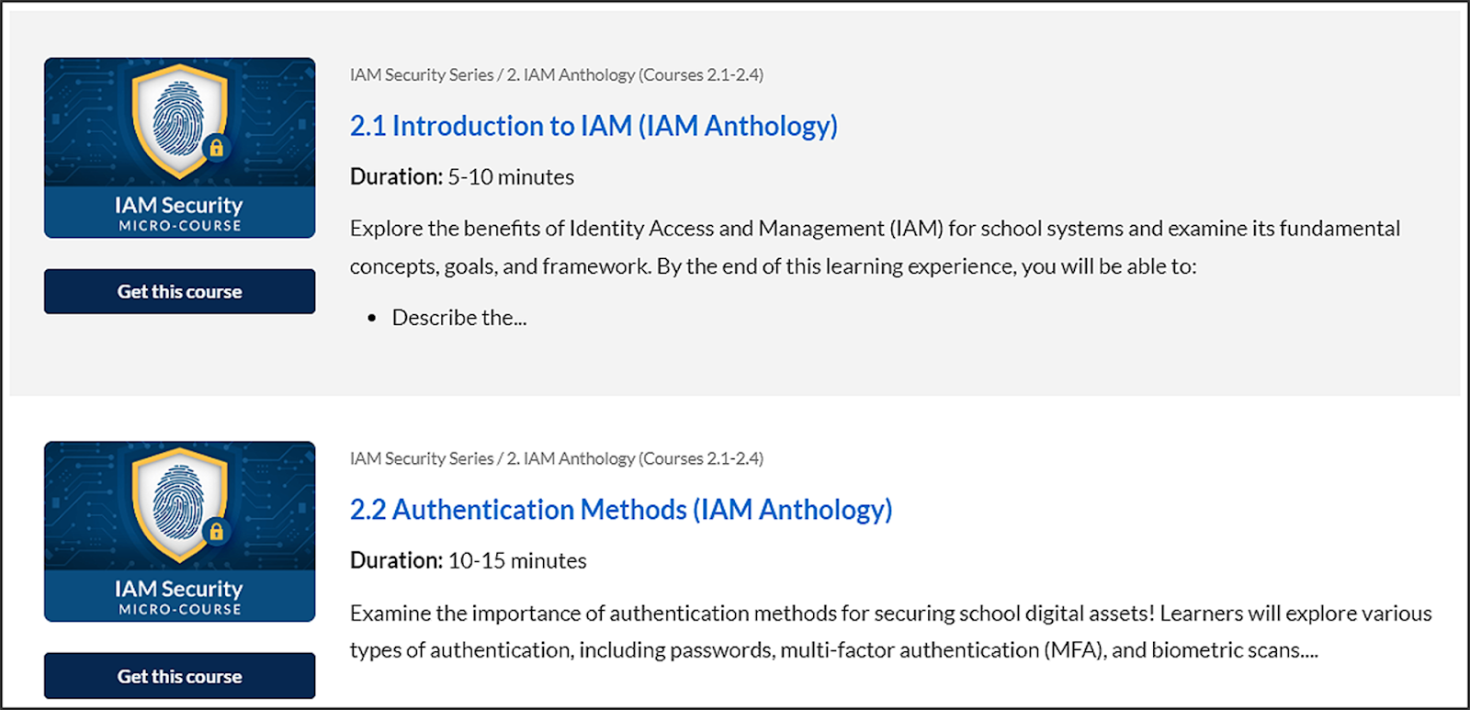Open the 2.1 Introduction to IAM course link
This screenshot has height=710, width=1470.
pos(594,126)
